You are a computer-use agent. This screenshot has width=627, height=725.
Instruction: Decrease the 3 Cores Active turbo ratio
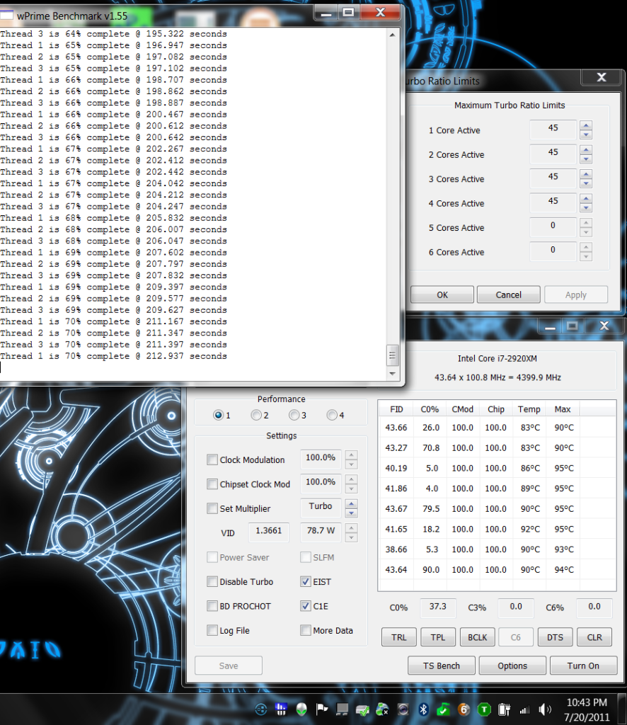pos(586,183)
